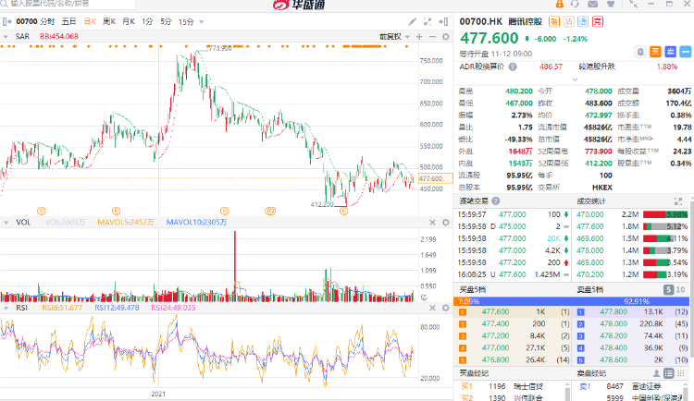Viewport: 694px width, 401px height.
Task: Select the 周K chart tab
Action: point(109,21)
